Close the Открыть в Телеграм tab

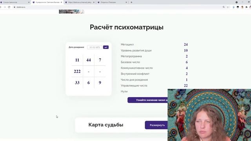[x=126, y=2]
